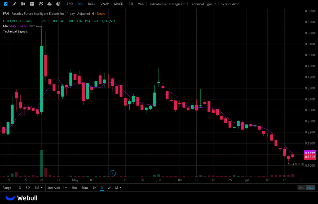Collapse indicator legend with caret arrow
The height and width of the screenshot is (204, 318).
(x=5, y=37)
